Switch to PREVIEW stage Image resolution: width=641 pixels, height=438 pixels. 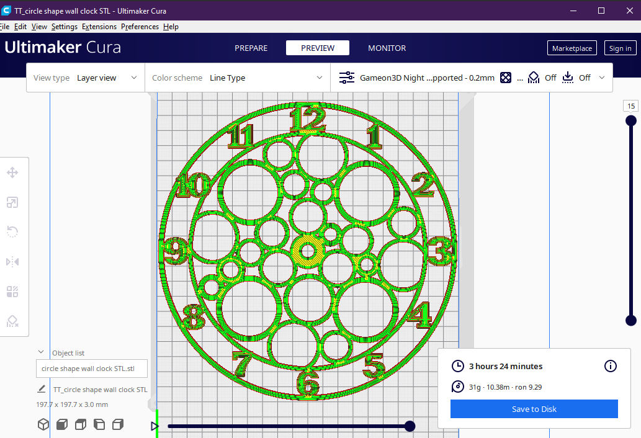318,48
